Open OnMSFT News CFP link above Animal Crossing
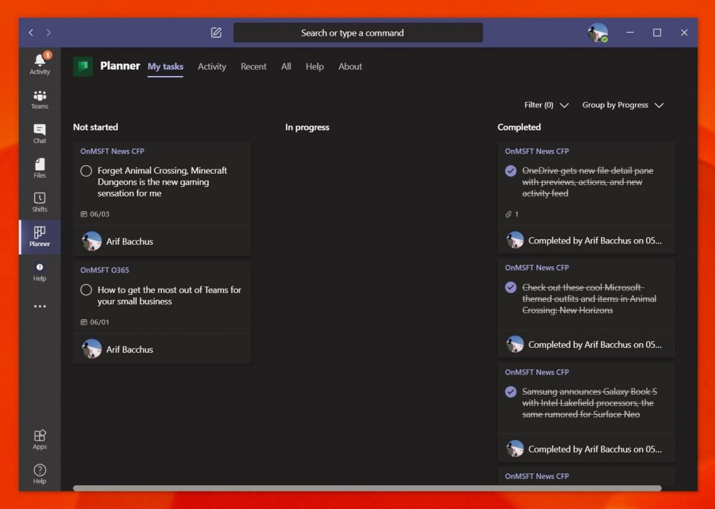This screenshot has width=715, height=509. (537, 268)
